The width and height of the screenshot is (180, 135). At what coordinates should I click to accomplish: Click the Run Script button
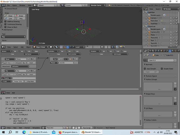[x=87, y=128]
